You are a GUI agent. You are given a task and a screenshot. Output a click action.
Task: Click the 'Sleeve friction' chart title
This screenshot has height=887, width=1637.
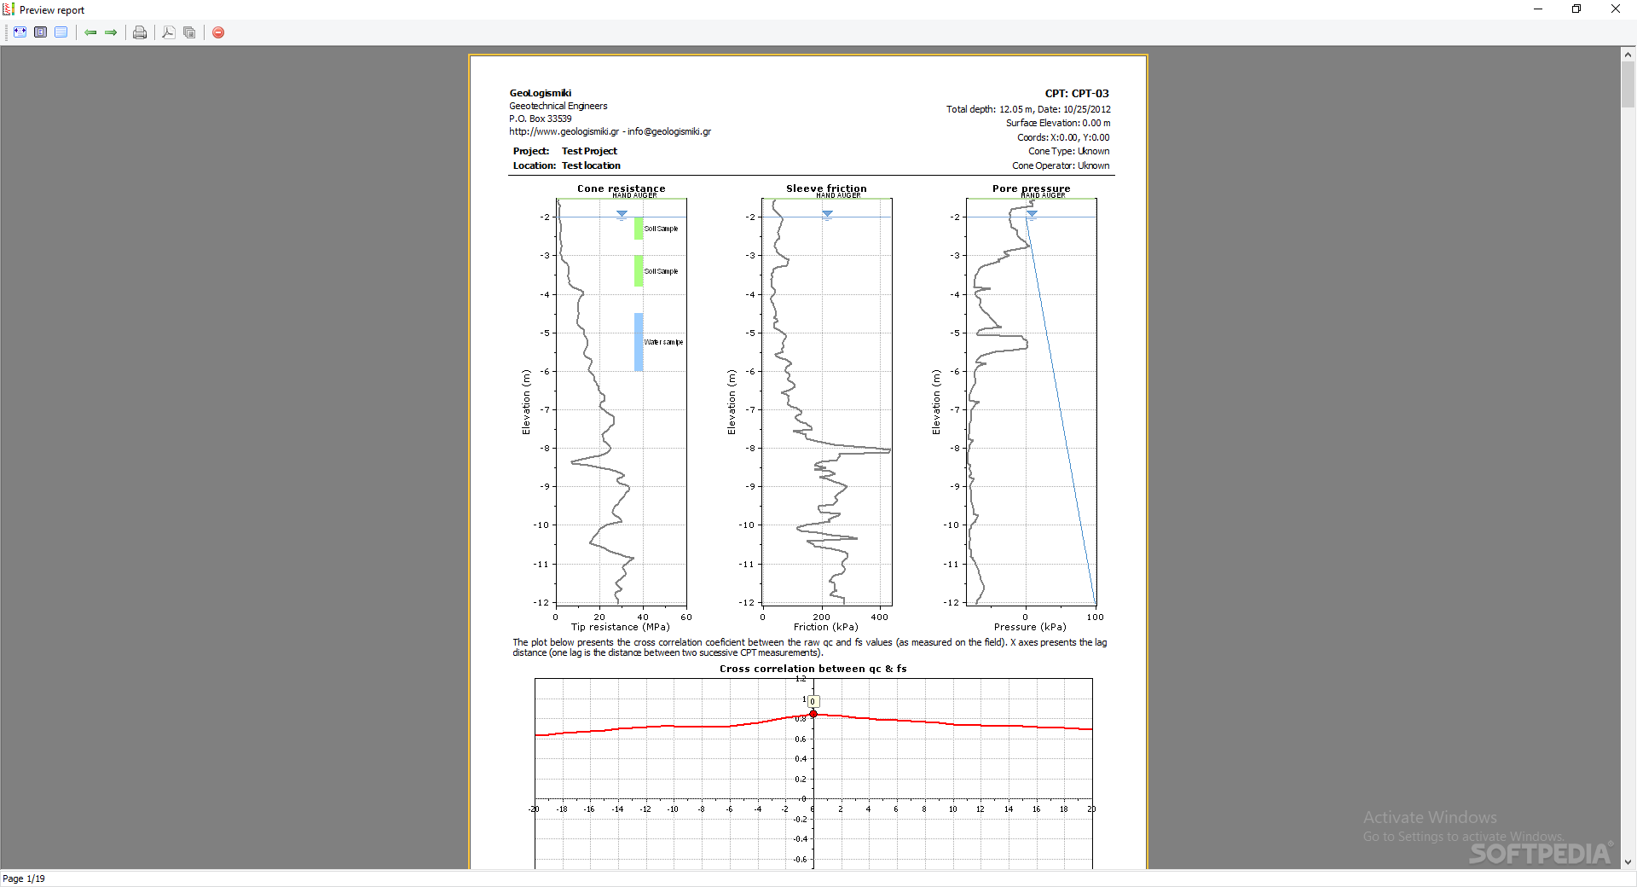pos(826,188)
